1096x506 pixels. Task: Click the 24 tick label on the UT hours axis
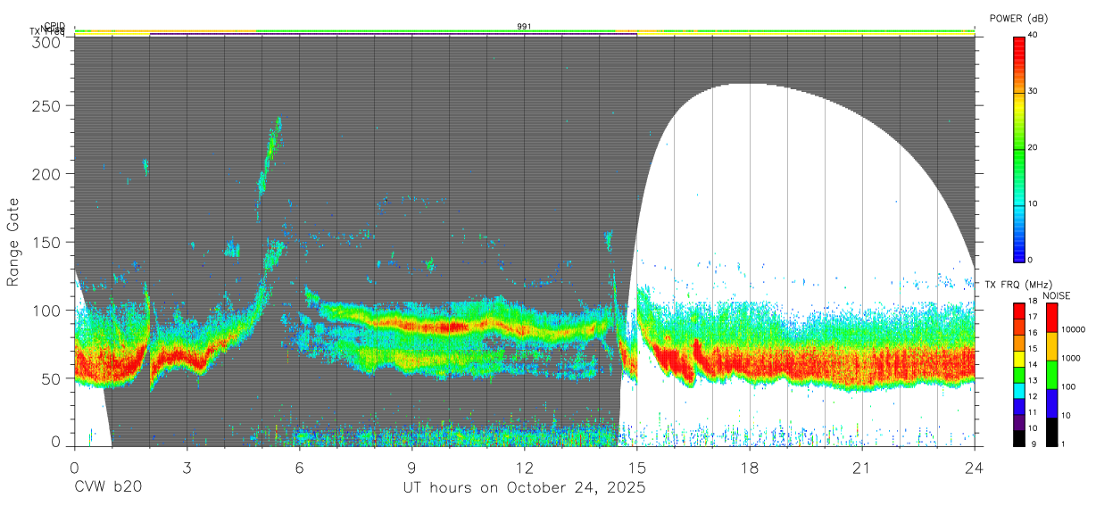[x=975, y=468]
